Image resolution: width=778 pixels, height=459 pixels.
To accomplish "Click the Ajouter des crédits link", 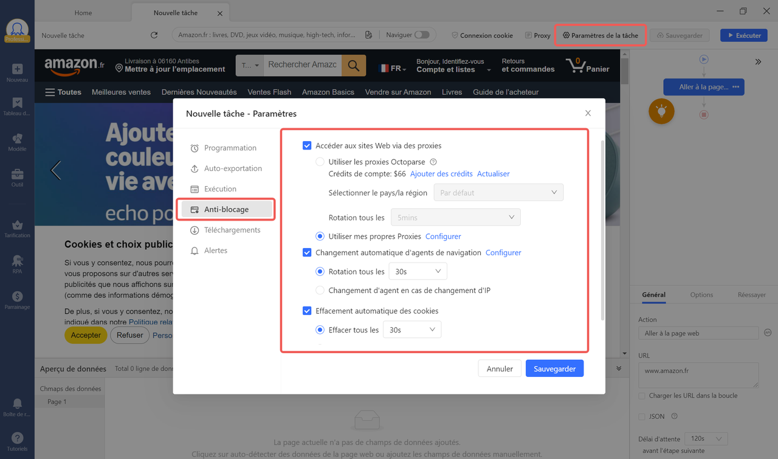I will click(441, 173).
